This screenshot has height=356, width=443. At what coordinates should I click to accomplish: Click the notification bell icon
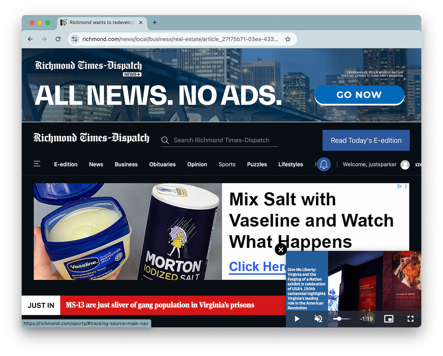pos(324,164)
